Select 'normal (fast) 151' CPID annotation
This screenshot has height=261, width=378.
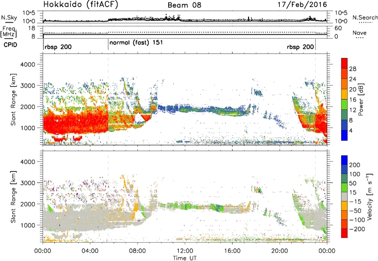click(136, 43)
